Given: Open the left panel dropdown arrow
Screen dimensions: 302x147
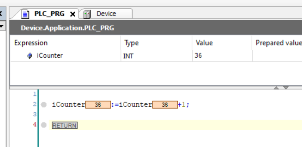Looking at the screenshot, I should tap(2, 26).
